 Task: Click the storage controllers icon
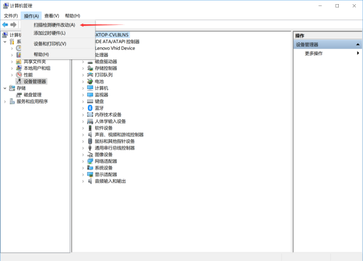[x=90, y=68]
